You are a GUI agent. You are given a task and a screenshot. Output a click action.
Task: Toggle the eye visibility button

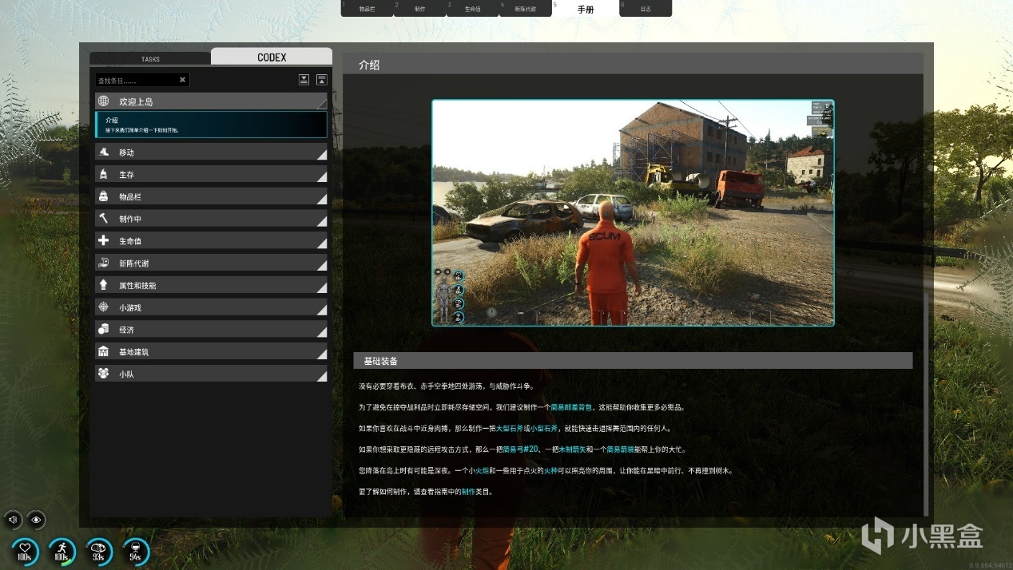[36, 520]
